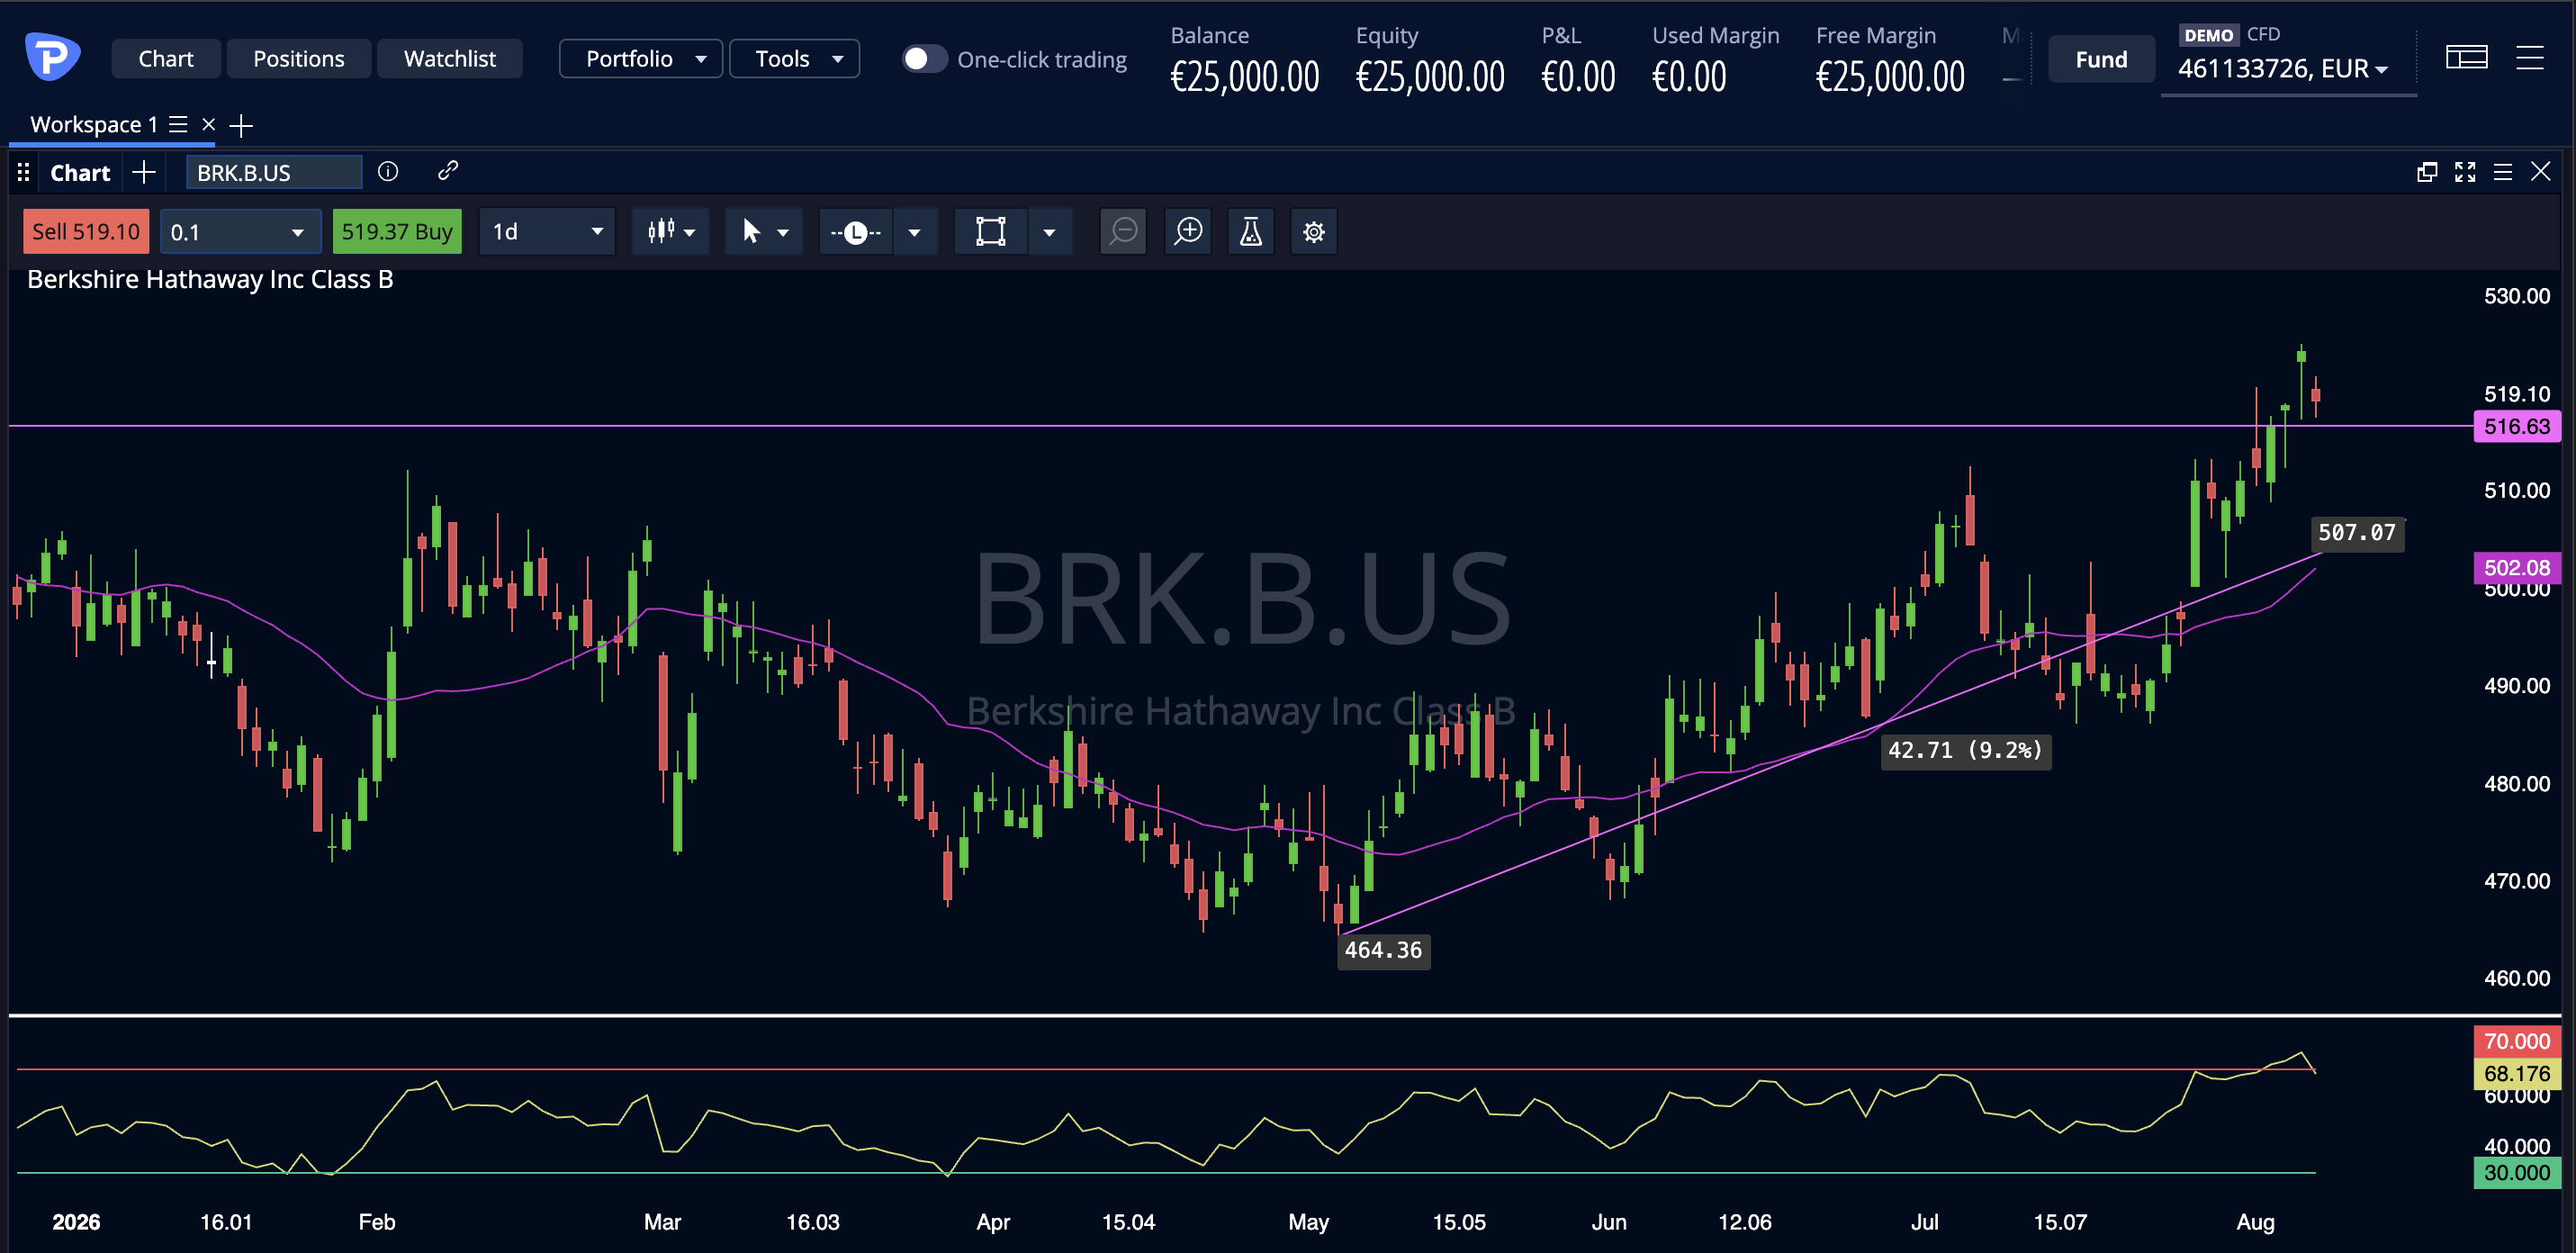Click 519.37 Buy button
Image resolution: width=2576 pixels, height=1253 pixels.
(397, 231)
